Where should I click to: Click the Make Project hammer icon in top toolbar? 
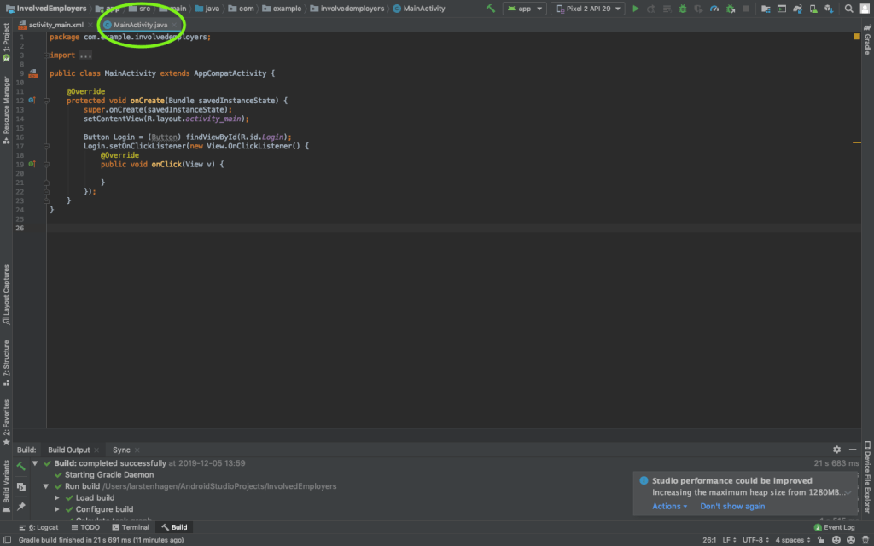pyautogui.click(x=491, y=9)
